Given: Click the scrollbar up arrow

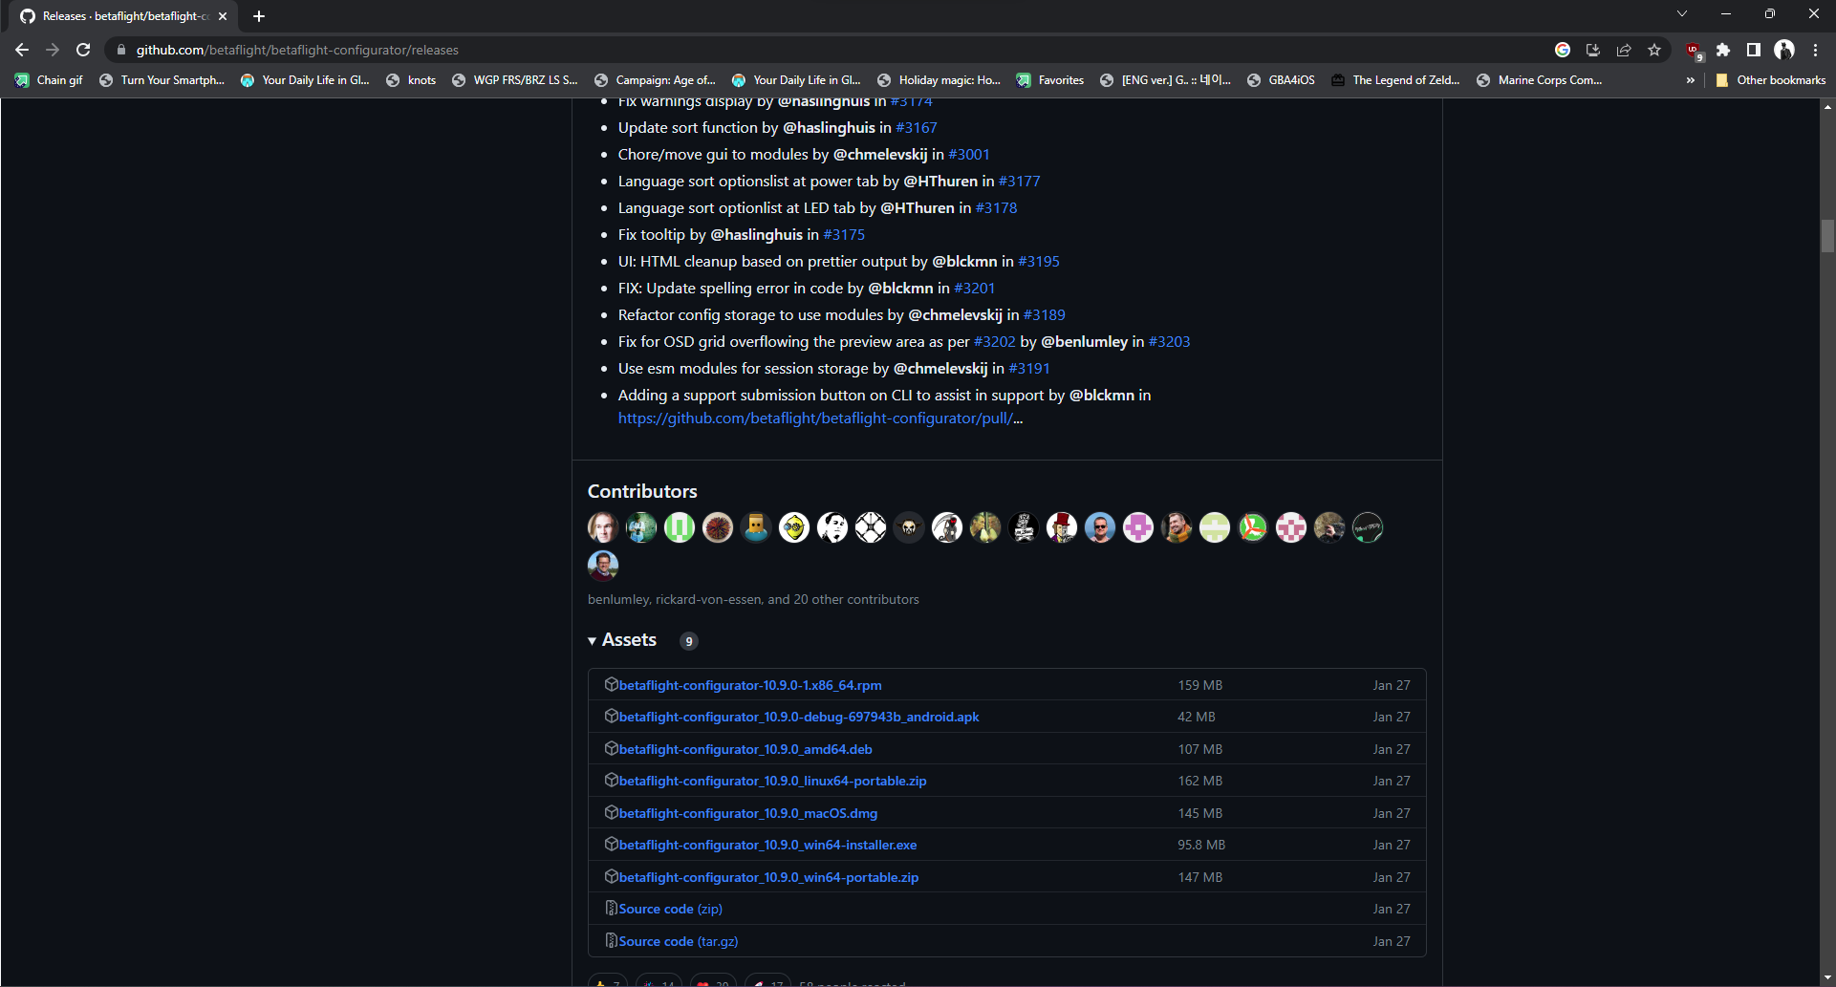Looking at the screenshot, I should pos(1827,107).
